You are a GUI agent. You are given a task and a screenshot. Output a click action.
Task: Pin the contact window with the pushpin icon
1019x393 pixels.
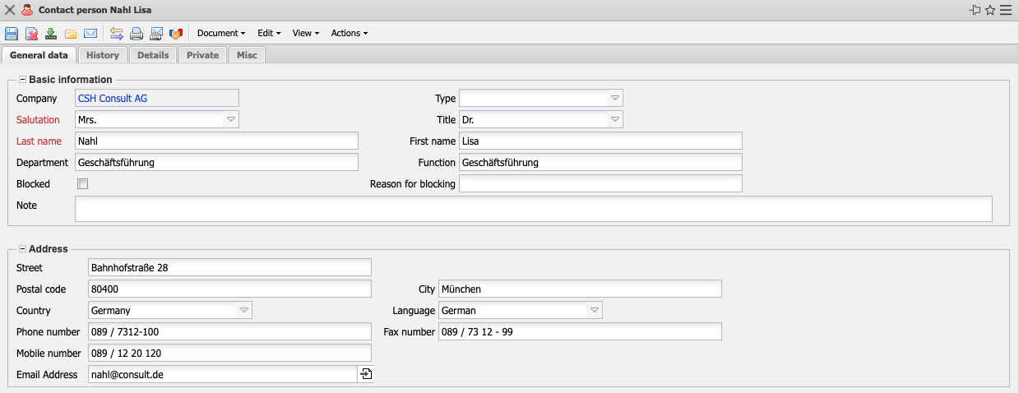975,11
